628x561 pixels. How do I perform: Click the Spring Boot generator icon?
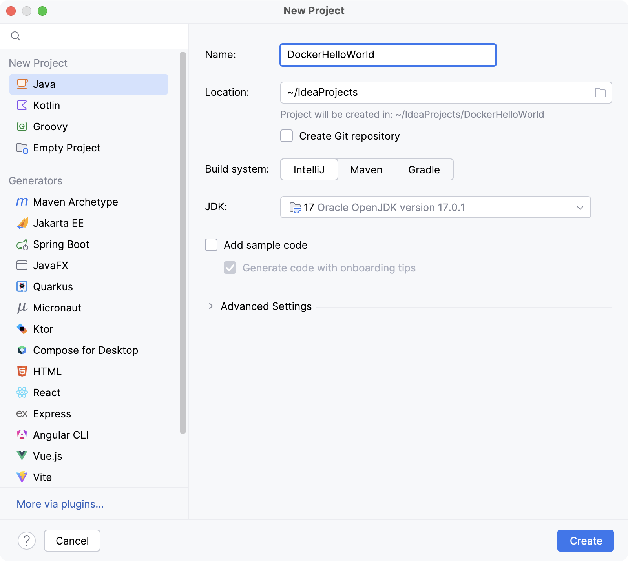pos(22,244)
